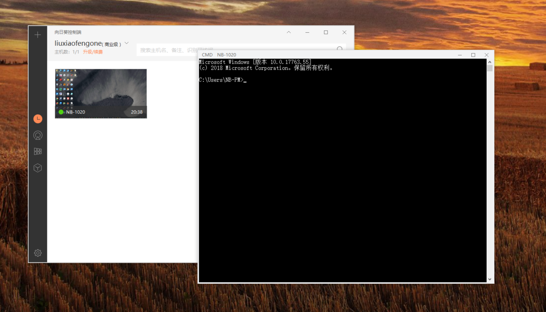Open the orange recent-history clock icon
Viewport: 546px width, 312px height.
tap(38, 119)
